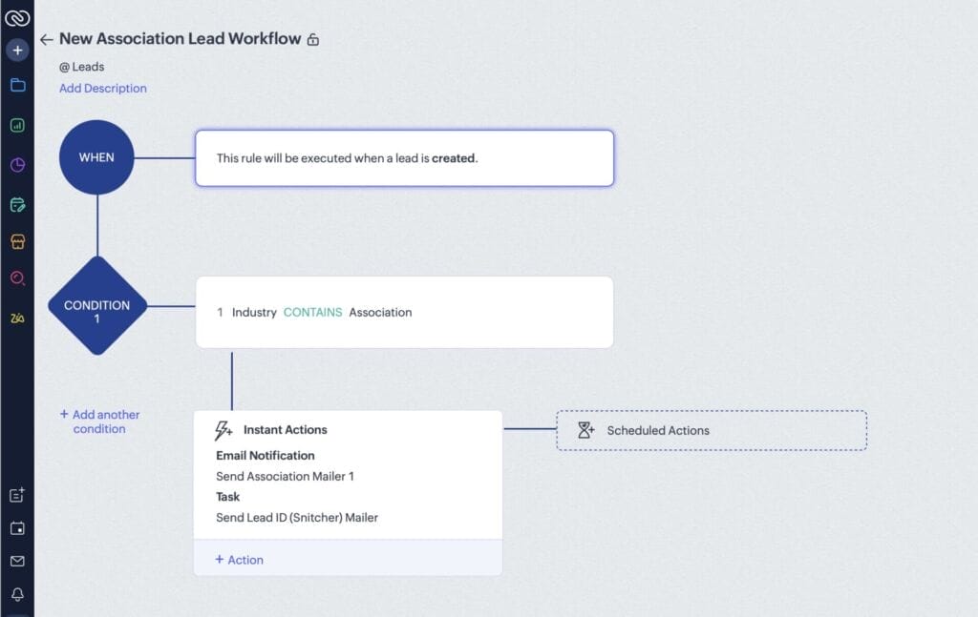Image resolution: width=978 pixels, height=617 pixels.
Task: Open notifications via the bell icon
Action: pos(18,596)
